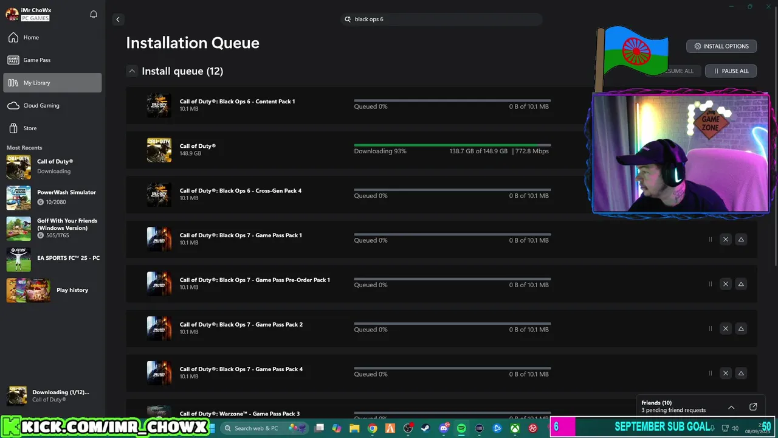Move Black Ops 7 Game Pass Pack 1 up
The image size is (778, 438).
(x=741, y=240)
